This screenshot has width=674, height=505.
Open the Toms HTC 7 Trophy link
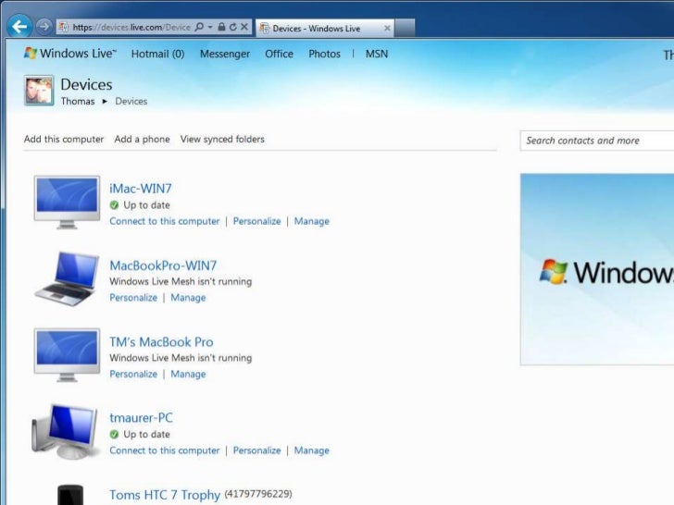click(165, 495)
